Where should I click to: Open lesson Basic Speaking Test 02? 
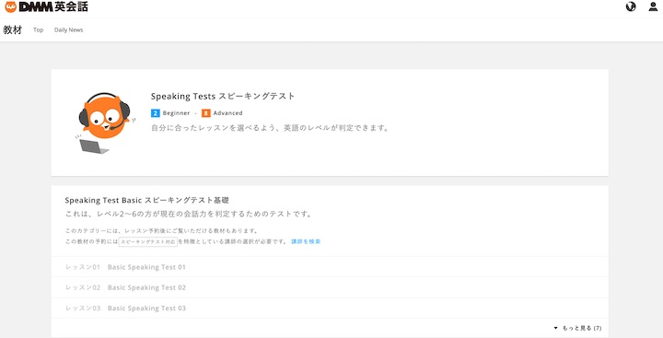[330, 287]
